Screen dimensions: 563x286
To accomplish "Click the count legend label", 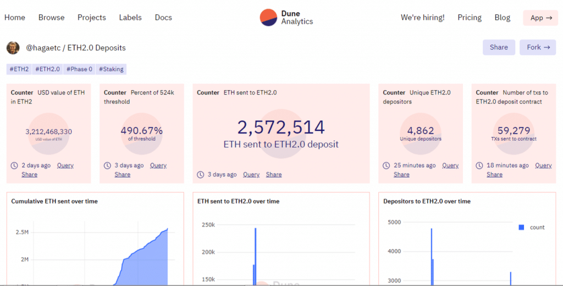I will click(537, 228).
